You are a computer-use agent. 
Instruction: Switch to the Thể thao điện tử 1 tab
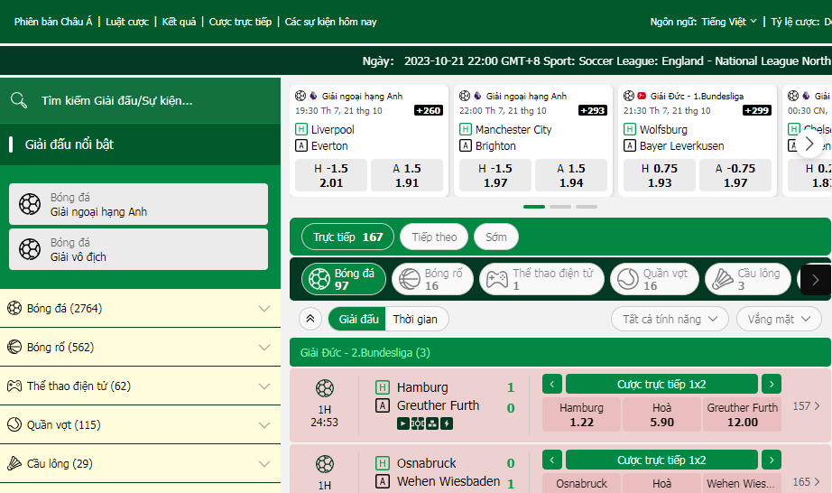pyautogui.click(x=541, y=279)
